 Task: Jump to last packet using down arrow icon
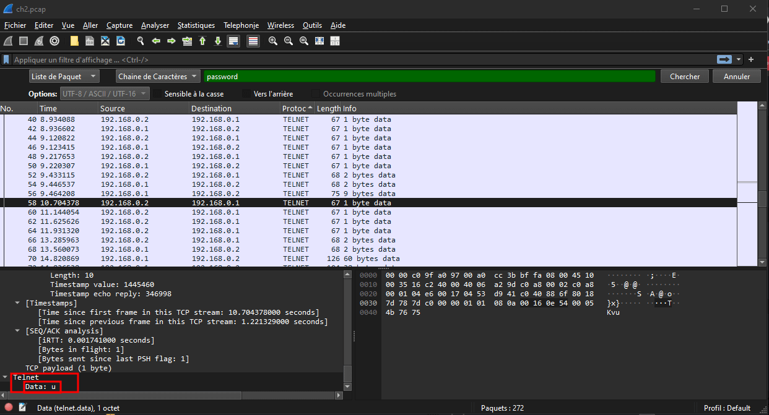coord(218,41)
